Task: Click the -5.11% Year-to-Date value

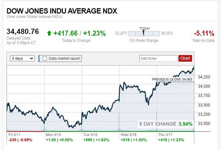Action: (x=204, y=34)
